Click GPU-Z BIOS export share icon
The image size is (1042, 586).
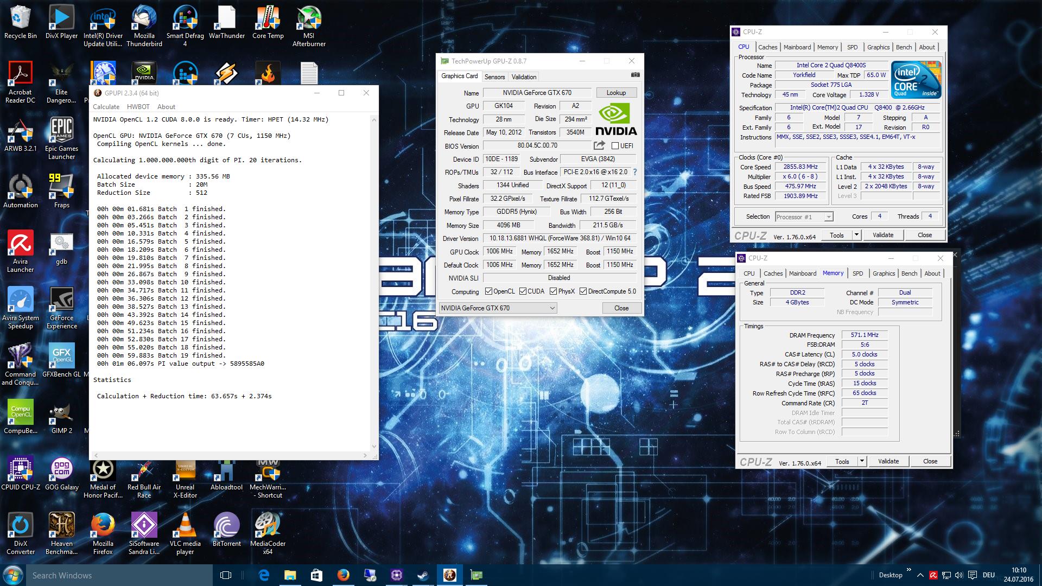pos(599,145)
